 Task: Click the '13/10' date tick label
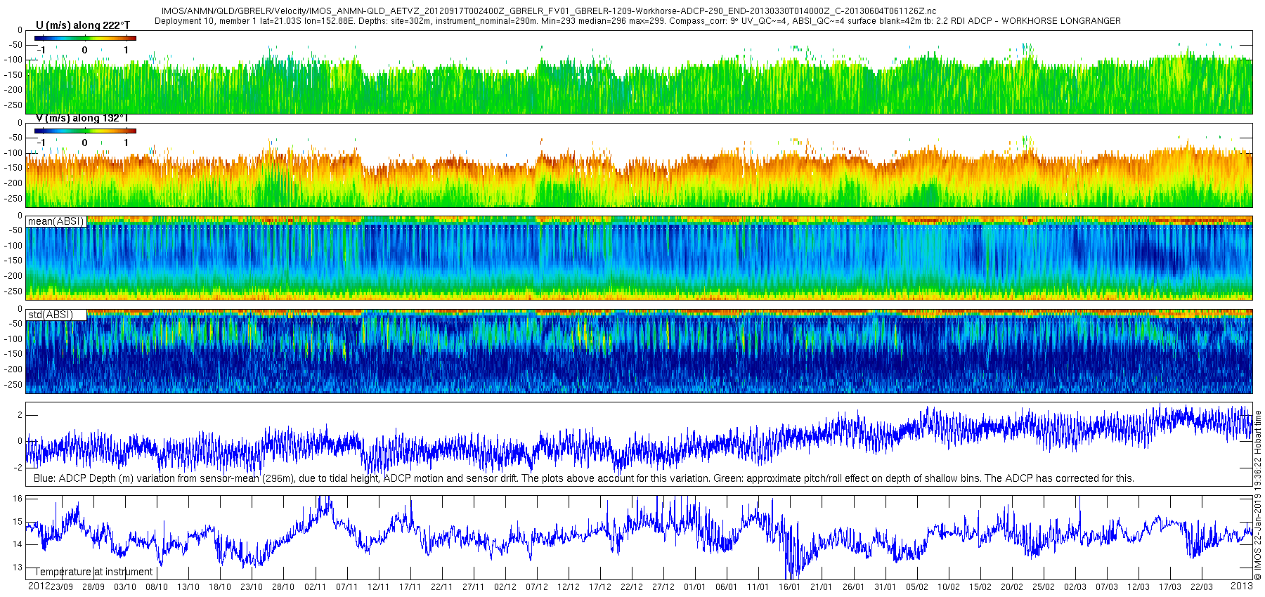click(x=188, y=587)
